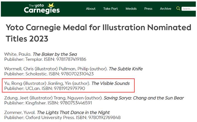Click The Baker by the Sea title
Viewport: 197px width, 122px height.
point(55,54)
